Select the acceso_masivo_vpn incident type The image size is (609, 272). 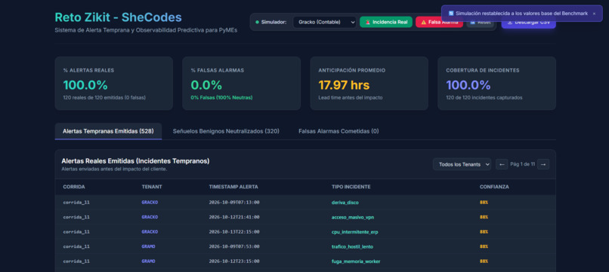pos(353,217)
